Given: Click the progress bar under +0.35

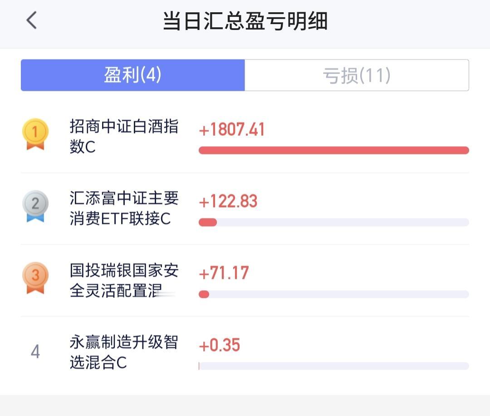Looking at the screenshot, I should 333,366.
